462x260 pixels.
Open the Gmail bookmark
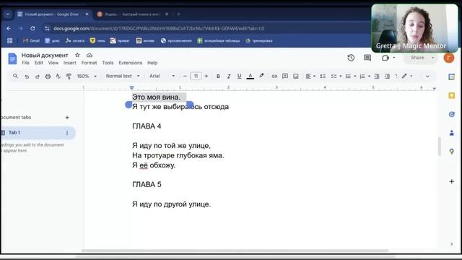[31, 40]
